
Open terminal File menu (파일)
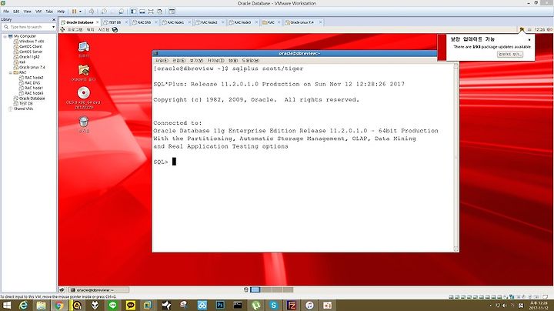(x=162, y=61)
